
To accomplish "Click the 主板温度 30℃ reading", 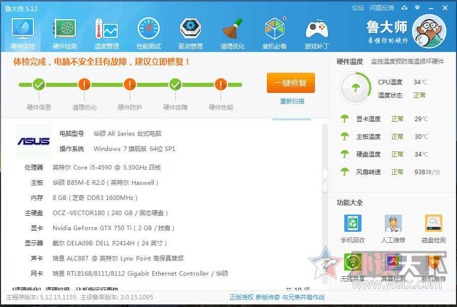I will coord(422,136).
